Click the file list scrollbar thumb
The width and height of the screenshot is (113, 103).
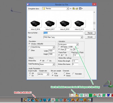pos(94,23)
